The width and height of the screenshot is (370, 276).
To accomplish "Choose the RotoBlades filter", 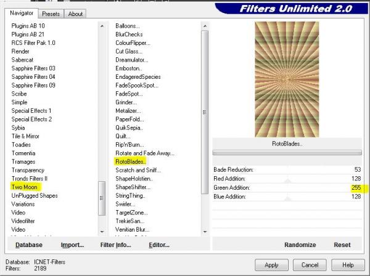I will (x=129, y=161).
